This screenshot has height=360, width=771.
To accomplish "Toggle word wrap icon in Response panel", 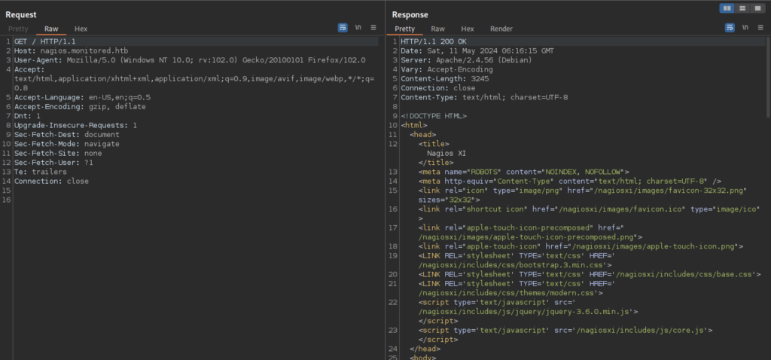I will (730, 28).
